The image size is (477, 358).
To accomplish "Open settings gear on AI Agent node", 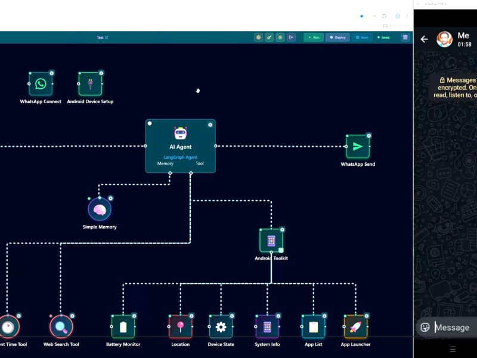I will 210,125.
